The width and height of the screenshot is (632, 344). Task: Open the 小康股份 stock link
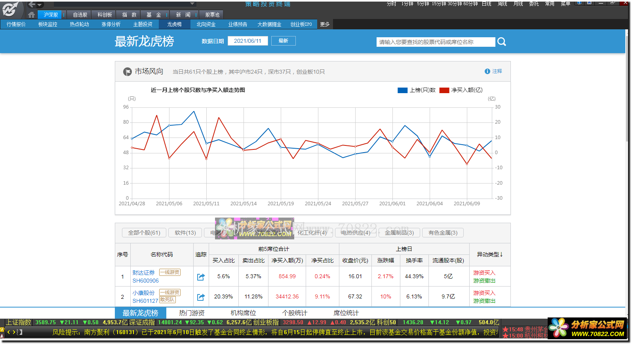[143, 293]
